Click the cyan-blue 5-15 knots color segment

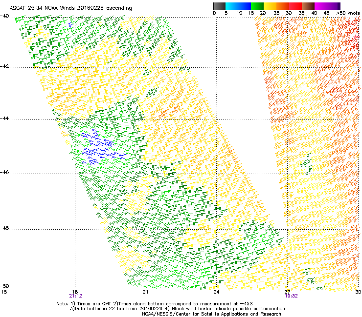(x=238, y=6)
